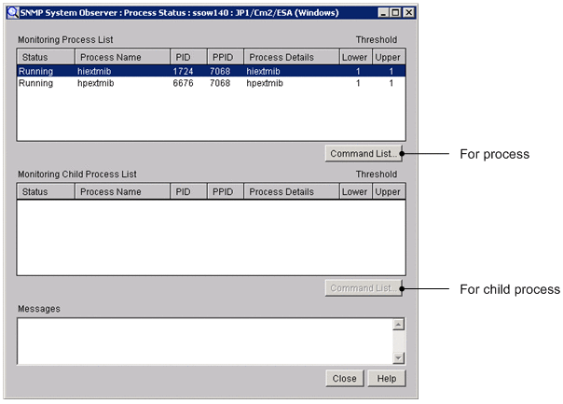The height and width of the screenshot is (404, 563).
Task: Click Lower threshold header in Monitoring Process List
Action: click(x=355, y=57)
